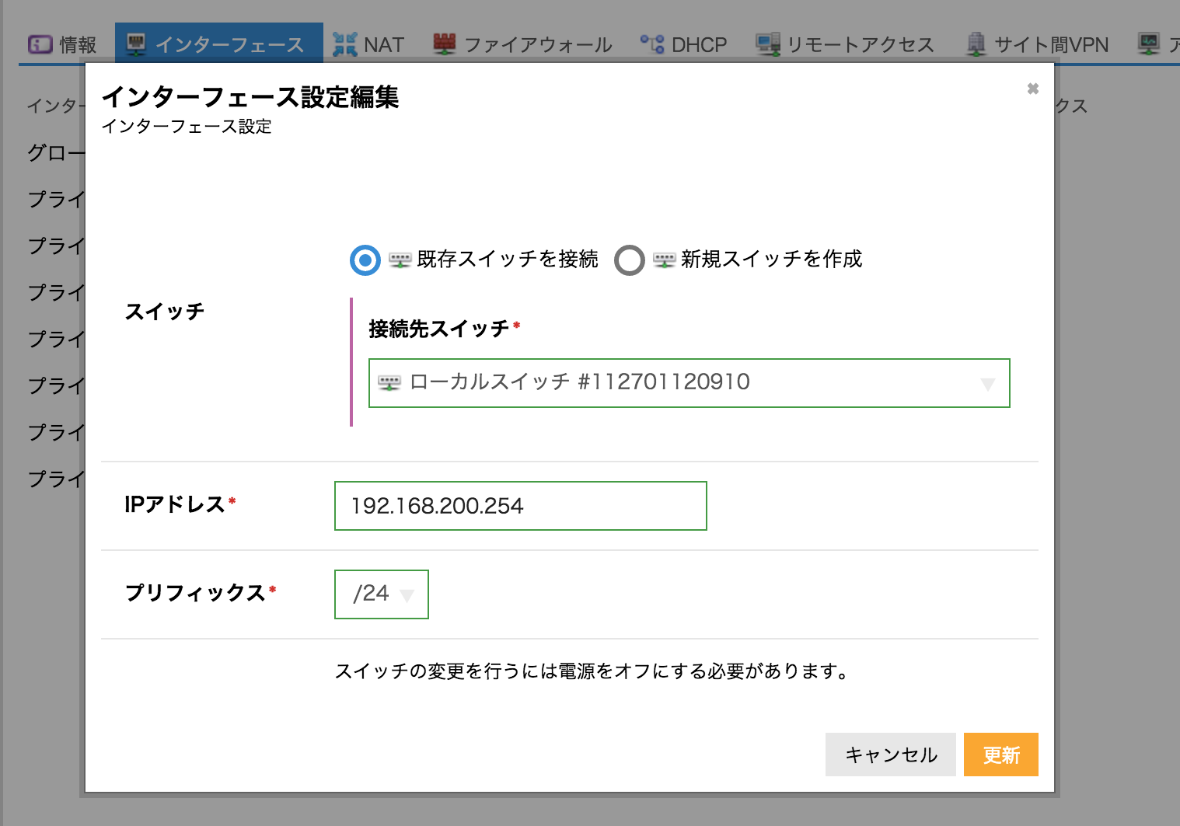This screenshot has height=826, width=1180.
Task: Click the firewall brick-wall icon
Action: [444, 44]
